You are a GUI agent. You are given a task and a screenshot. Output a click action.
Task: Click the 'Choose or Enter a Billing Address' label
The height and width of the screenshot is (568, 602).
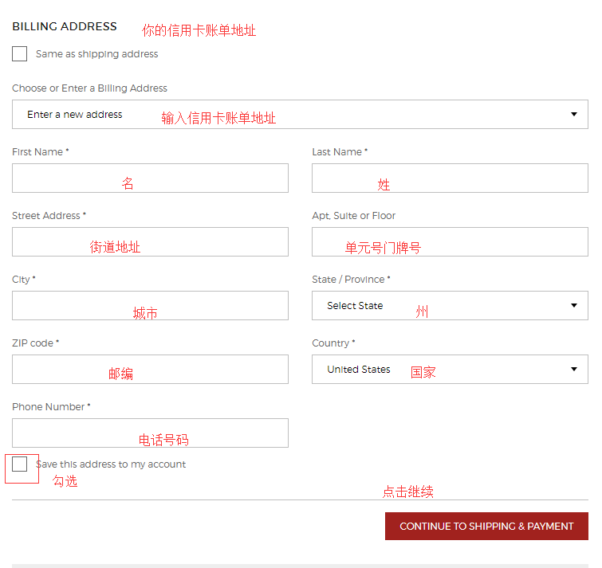tap(89, 88)
